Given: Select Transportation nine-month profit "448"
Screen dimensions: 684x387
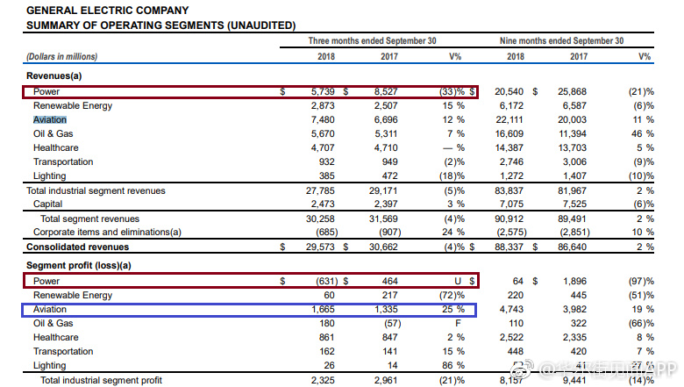Looking at the screenshot, I should 515,351.
